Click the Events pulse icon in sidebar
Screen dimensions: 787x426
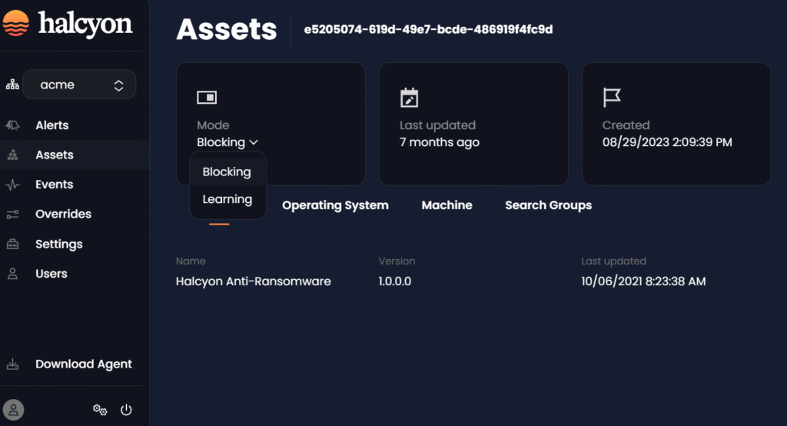[12, 185]
